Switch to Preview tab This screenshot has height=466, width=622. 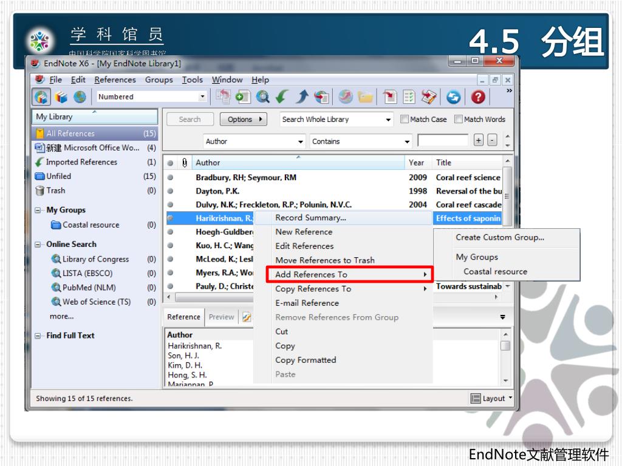point(221,317)
